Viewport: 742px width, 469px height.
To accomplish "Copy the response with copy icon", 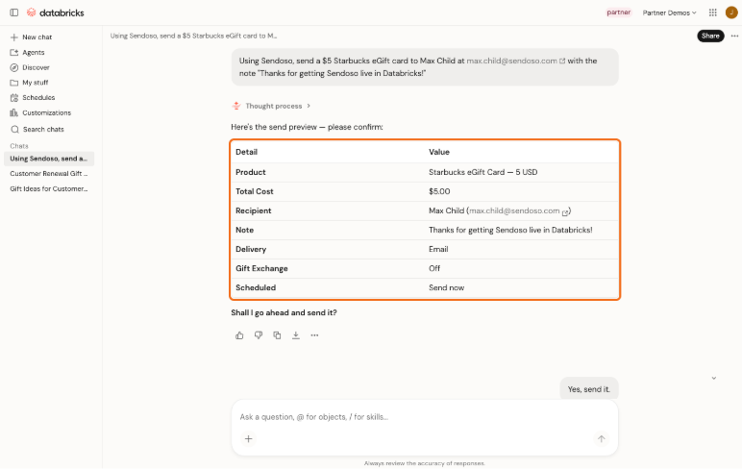I will click(x=277, y=335).
